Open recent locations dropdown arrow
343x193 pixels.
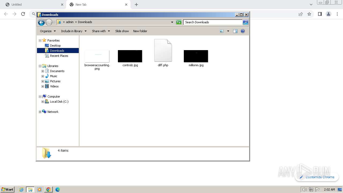54,22
